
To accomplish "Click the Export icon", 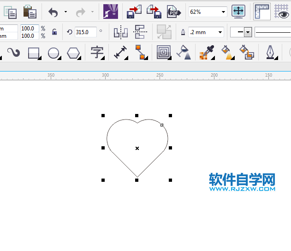I will tap(154, 12).
